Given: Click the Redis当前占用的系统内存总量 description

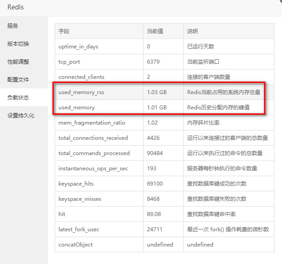Looking at the screenshot, I should (224, 92).
